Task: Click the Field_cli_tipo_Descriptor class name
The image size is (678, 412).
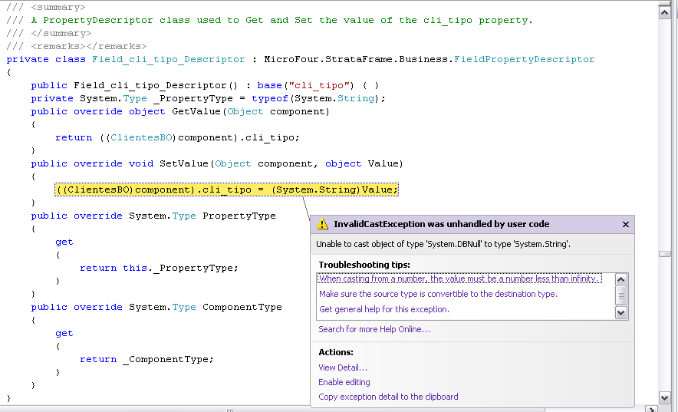Action: [x=168, y=59]
